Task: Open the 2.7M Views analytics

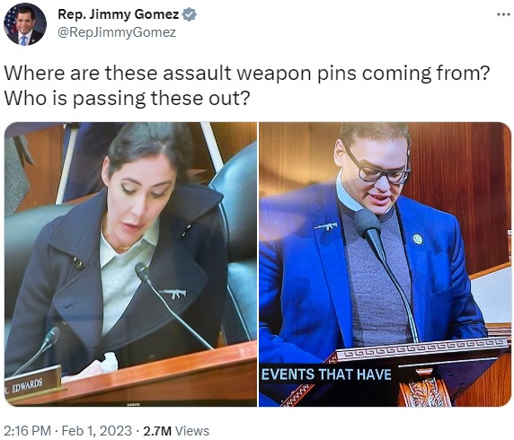Action: (x=176, y=430)
